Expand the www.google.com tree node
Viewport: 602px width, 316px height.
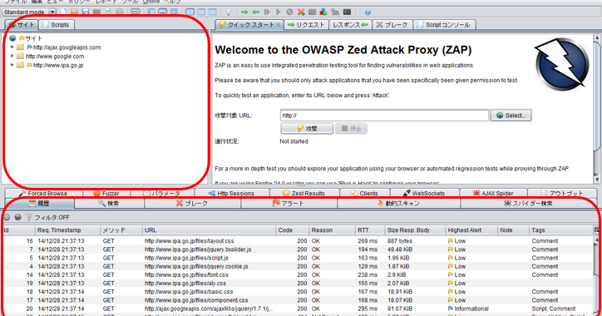[x=12, y=56]
